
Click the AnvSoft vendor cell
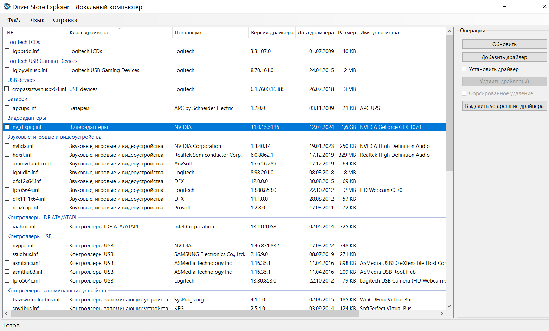183,164
